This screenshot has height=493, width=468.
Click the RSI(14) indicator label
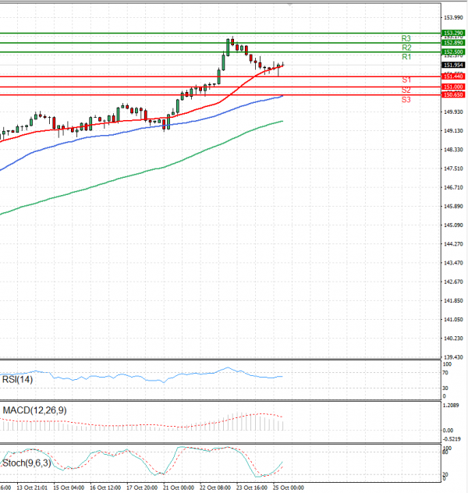coord(17,379)
